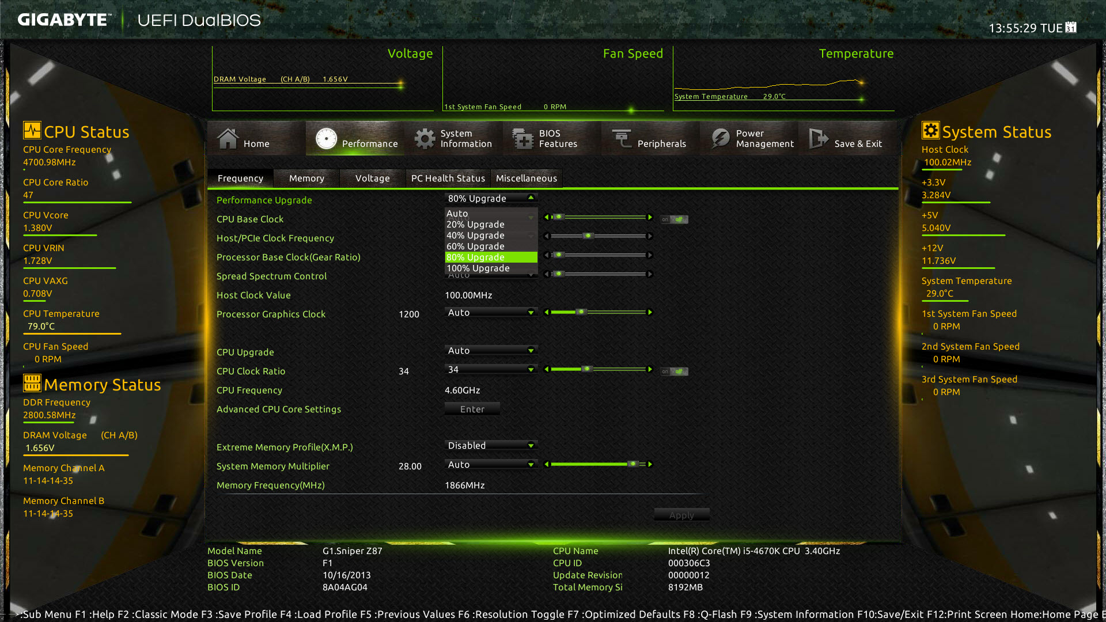Screen dimensions: 1106x622
Task: Click left arrow of Host/PCIe Clock slider
Action: point(546,236)
